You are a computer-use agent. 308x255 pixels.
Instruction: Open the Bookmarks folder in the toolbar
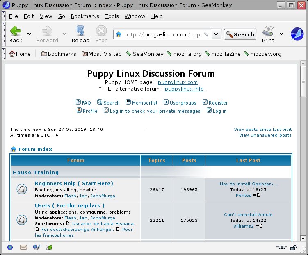point(44,54)
